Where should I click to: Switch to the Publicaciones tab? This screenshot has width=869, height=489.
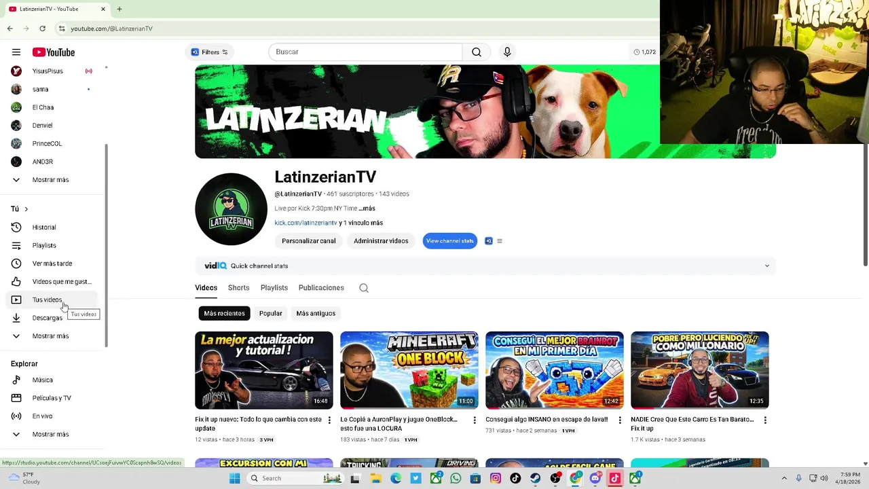click(x=321, y=288)
